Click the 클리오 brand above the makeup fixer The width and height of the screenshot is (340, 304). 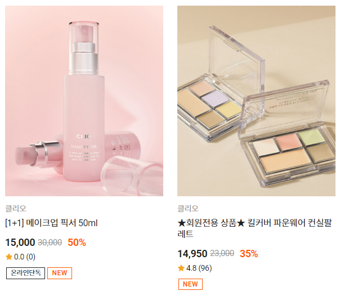point(16,209)
